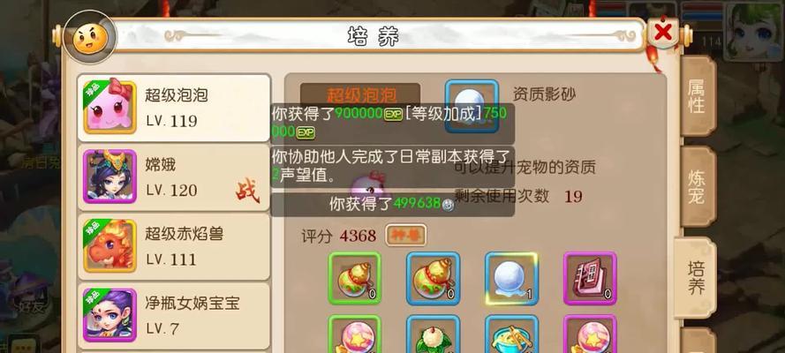Select the 超级泡泡 pet entry
This screenshot has width=785, height=353.
tap(174, 108)
